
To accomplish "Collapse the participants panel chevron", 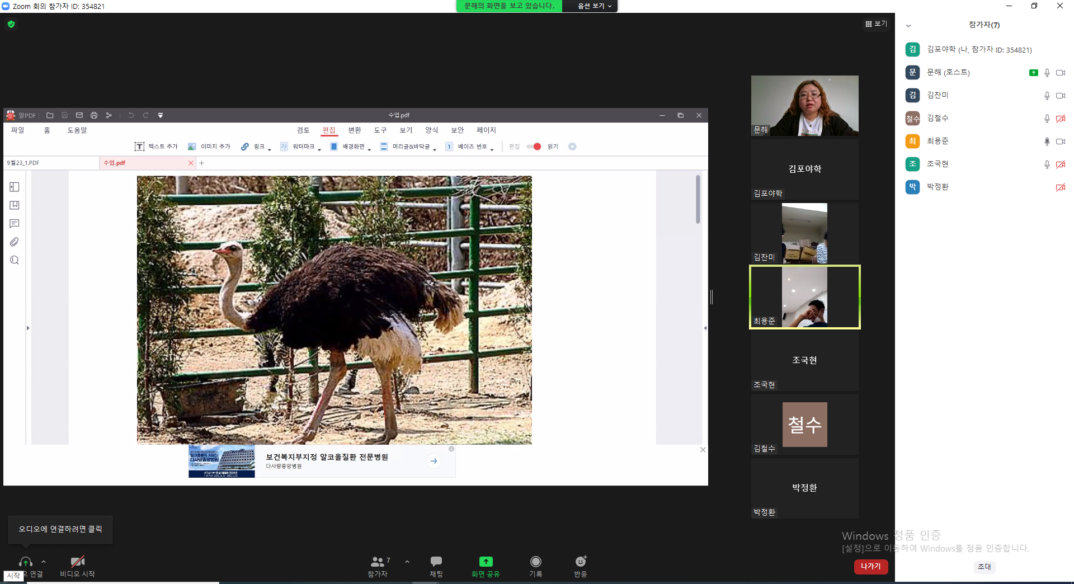I will coord(908,25).
